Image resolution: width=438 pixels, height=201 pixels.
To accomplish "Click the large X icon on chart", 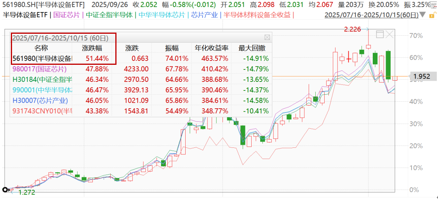I will (389, 35).
